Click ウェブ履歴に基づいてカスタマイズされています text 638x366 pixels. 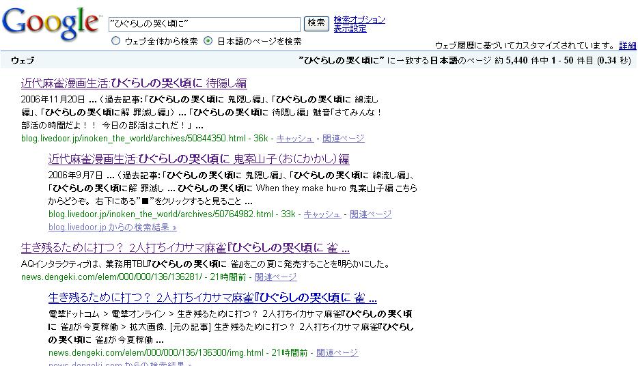[x=525, y=45]
